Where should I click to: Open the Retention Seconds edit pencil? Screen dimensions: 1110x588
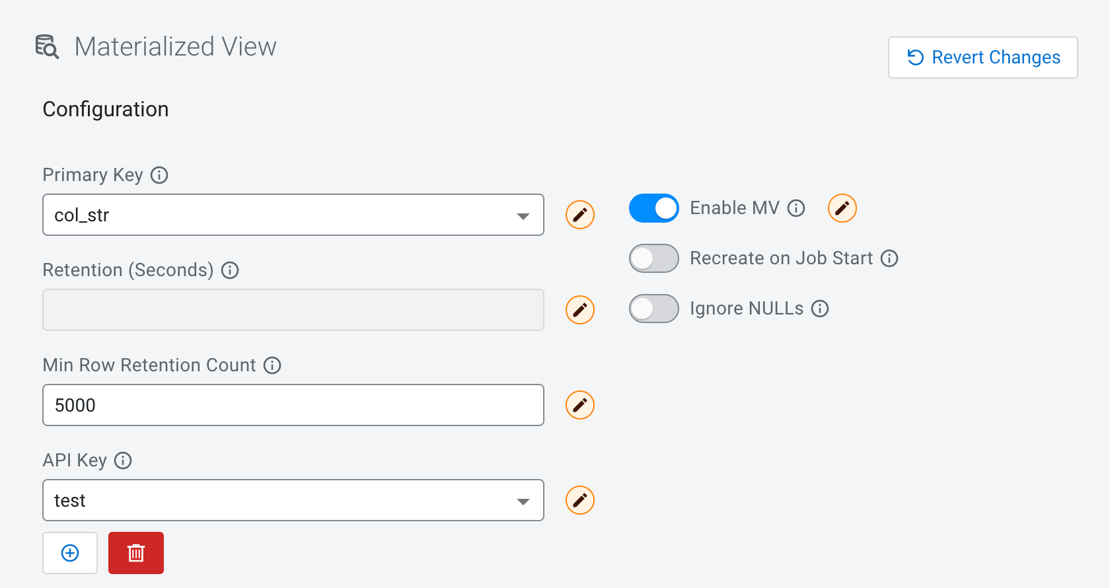(579, 309)
